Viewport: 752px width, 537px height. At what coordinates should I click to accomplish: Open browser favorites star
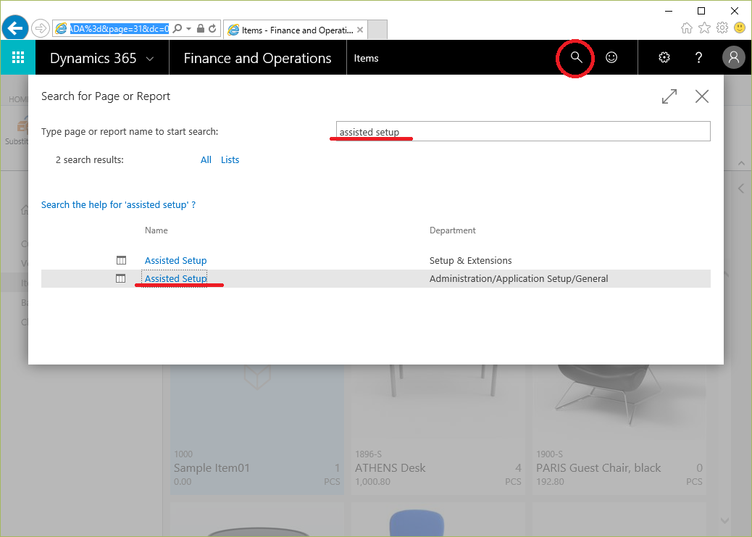704,28
